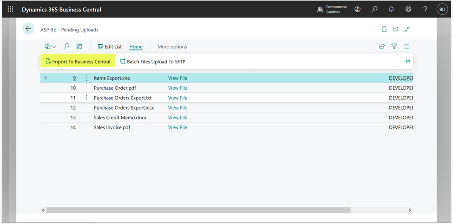453x224 pixels.
Task: Open page in a new window
Action: 395,29
